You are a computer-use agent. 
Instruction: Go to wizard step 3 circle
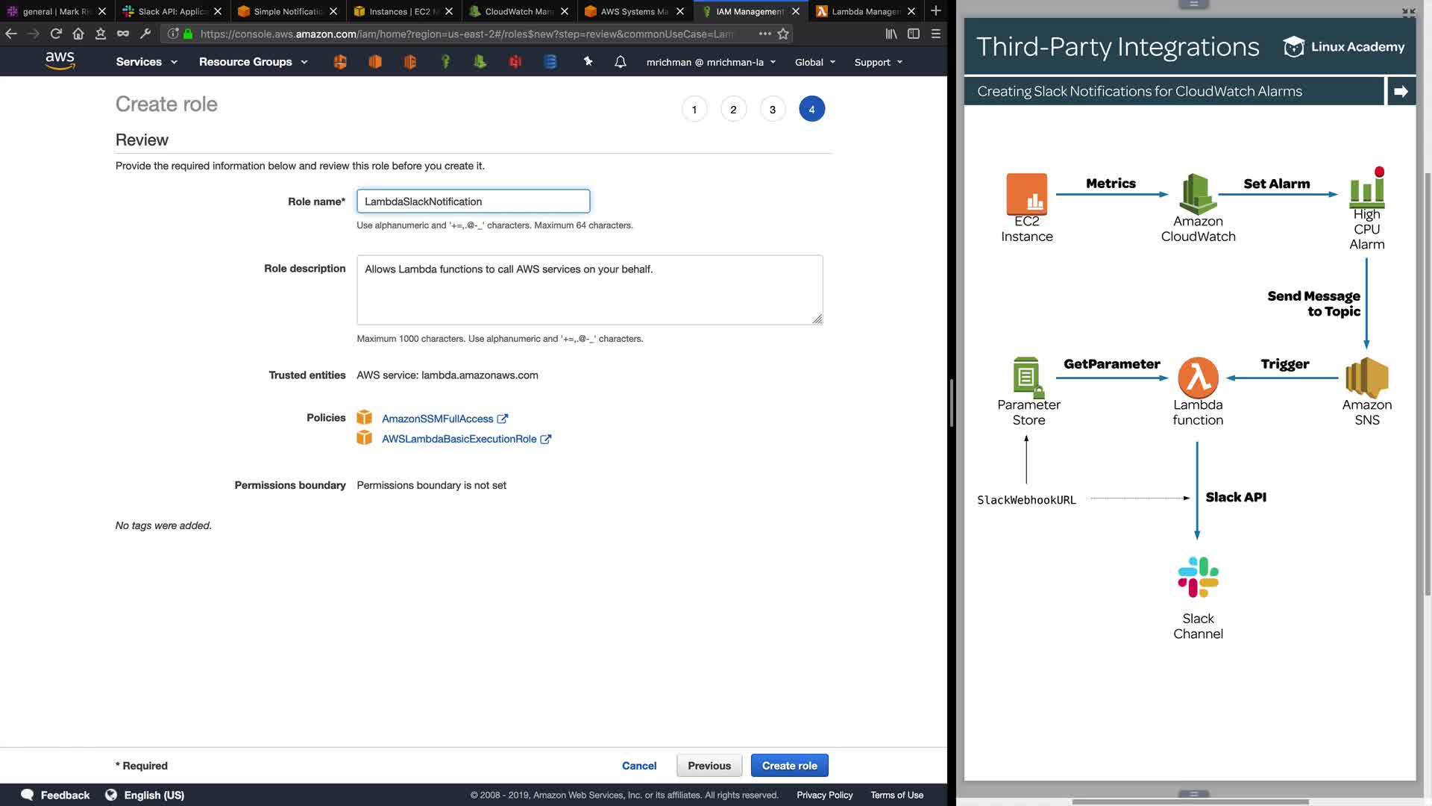click(773, 110)
